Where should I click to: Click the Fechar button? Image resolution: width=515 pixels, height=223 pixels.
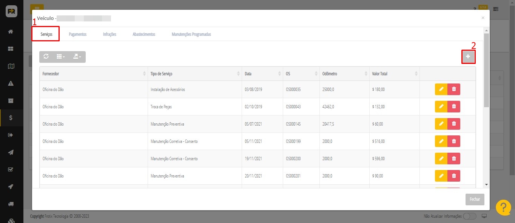coord(475,199)
